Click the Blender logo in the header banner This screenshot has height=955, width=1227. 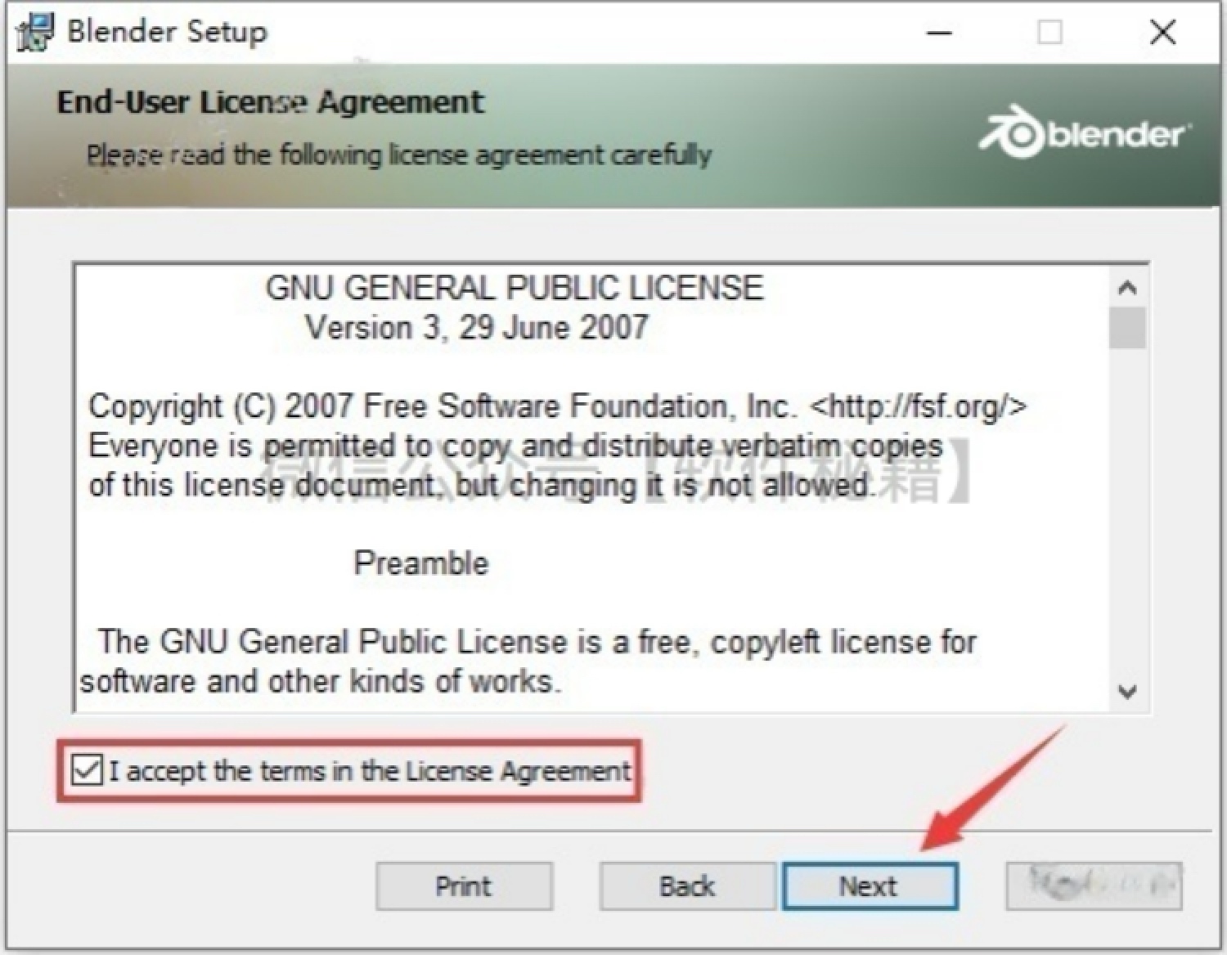click(1084, 132)
